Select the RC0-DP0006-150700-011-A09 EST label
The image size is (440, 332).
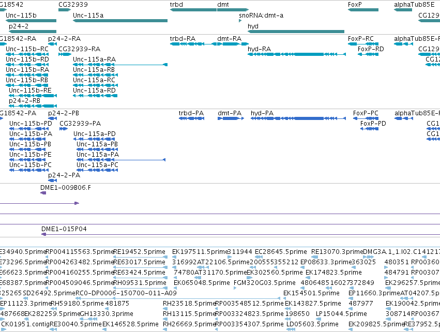pyautogui.click(x=126, y=293)
